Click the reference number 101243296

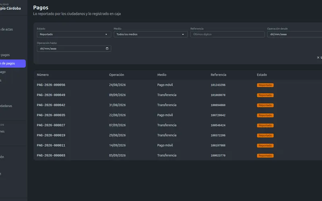[x=218, y=85]
